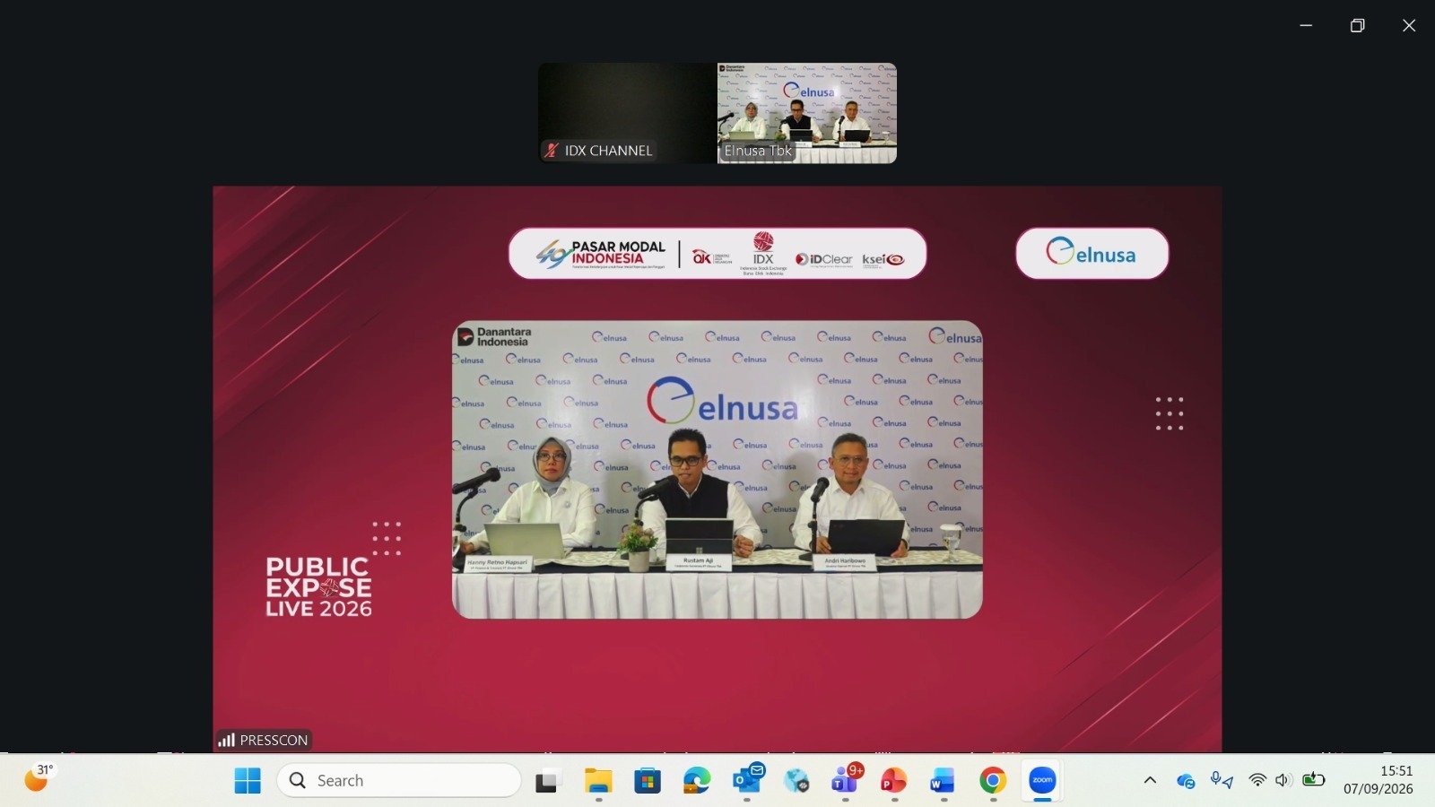The height and width of the screenshot is (807, 1435).
Task: Open Outlook from the taskbar
Action: (747, 780)
